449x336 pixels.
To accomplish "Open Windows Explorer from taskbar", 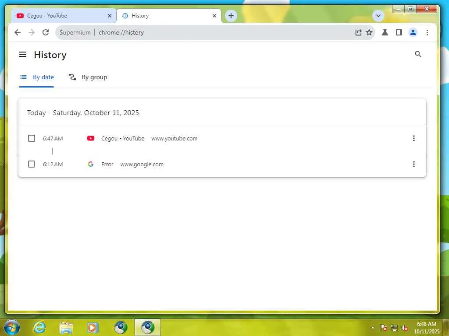I will click(66, 327).
